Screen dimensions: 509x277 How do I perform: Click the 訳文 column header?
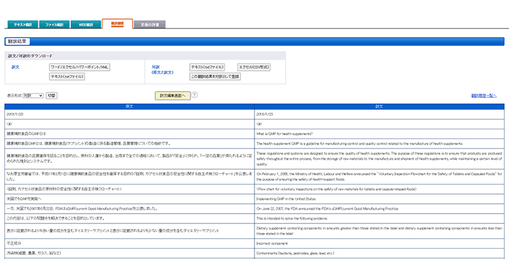(379, 106)
